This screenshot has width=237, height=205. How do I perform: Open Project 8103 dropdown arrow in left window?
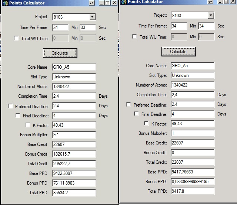(x=92, y=17)
